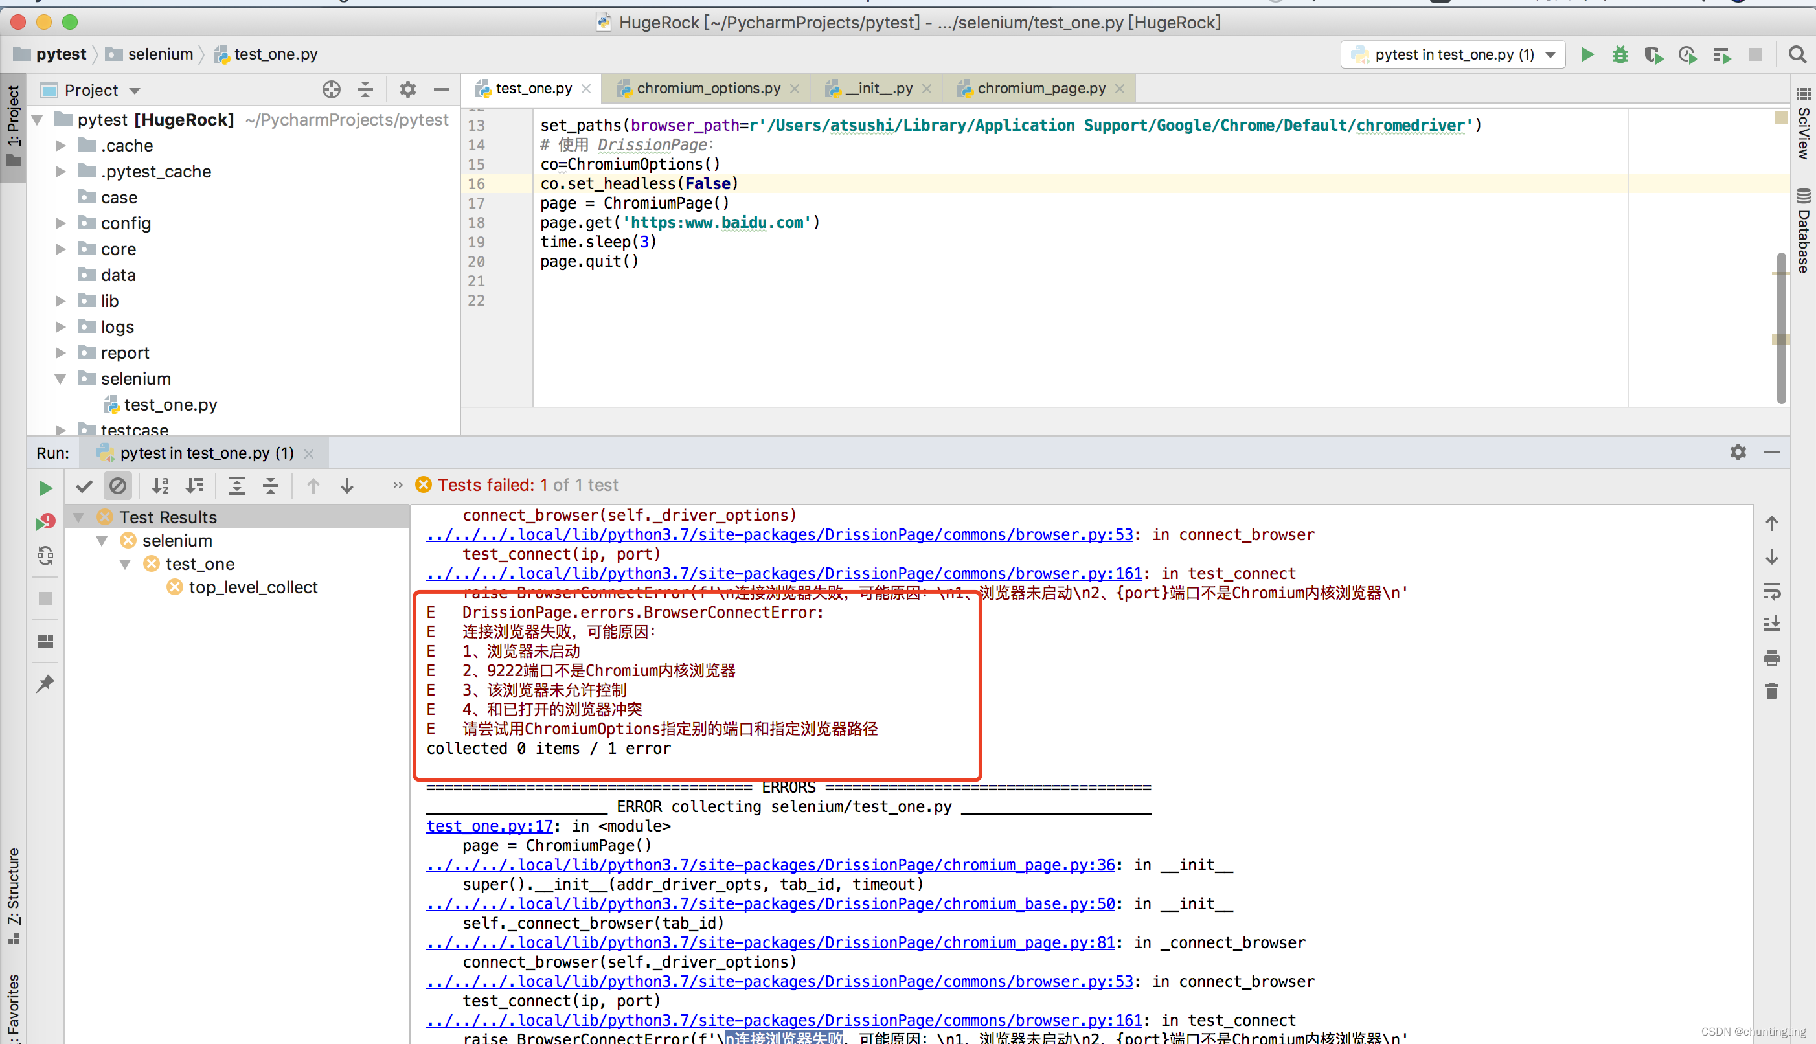Switch to __init__.py tab

click(878, 88)
